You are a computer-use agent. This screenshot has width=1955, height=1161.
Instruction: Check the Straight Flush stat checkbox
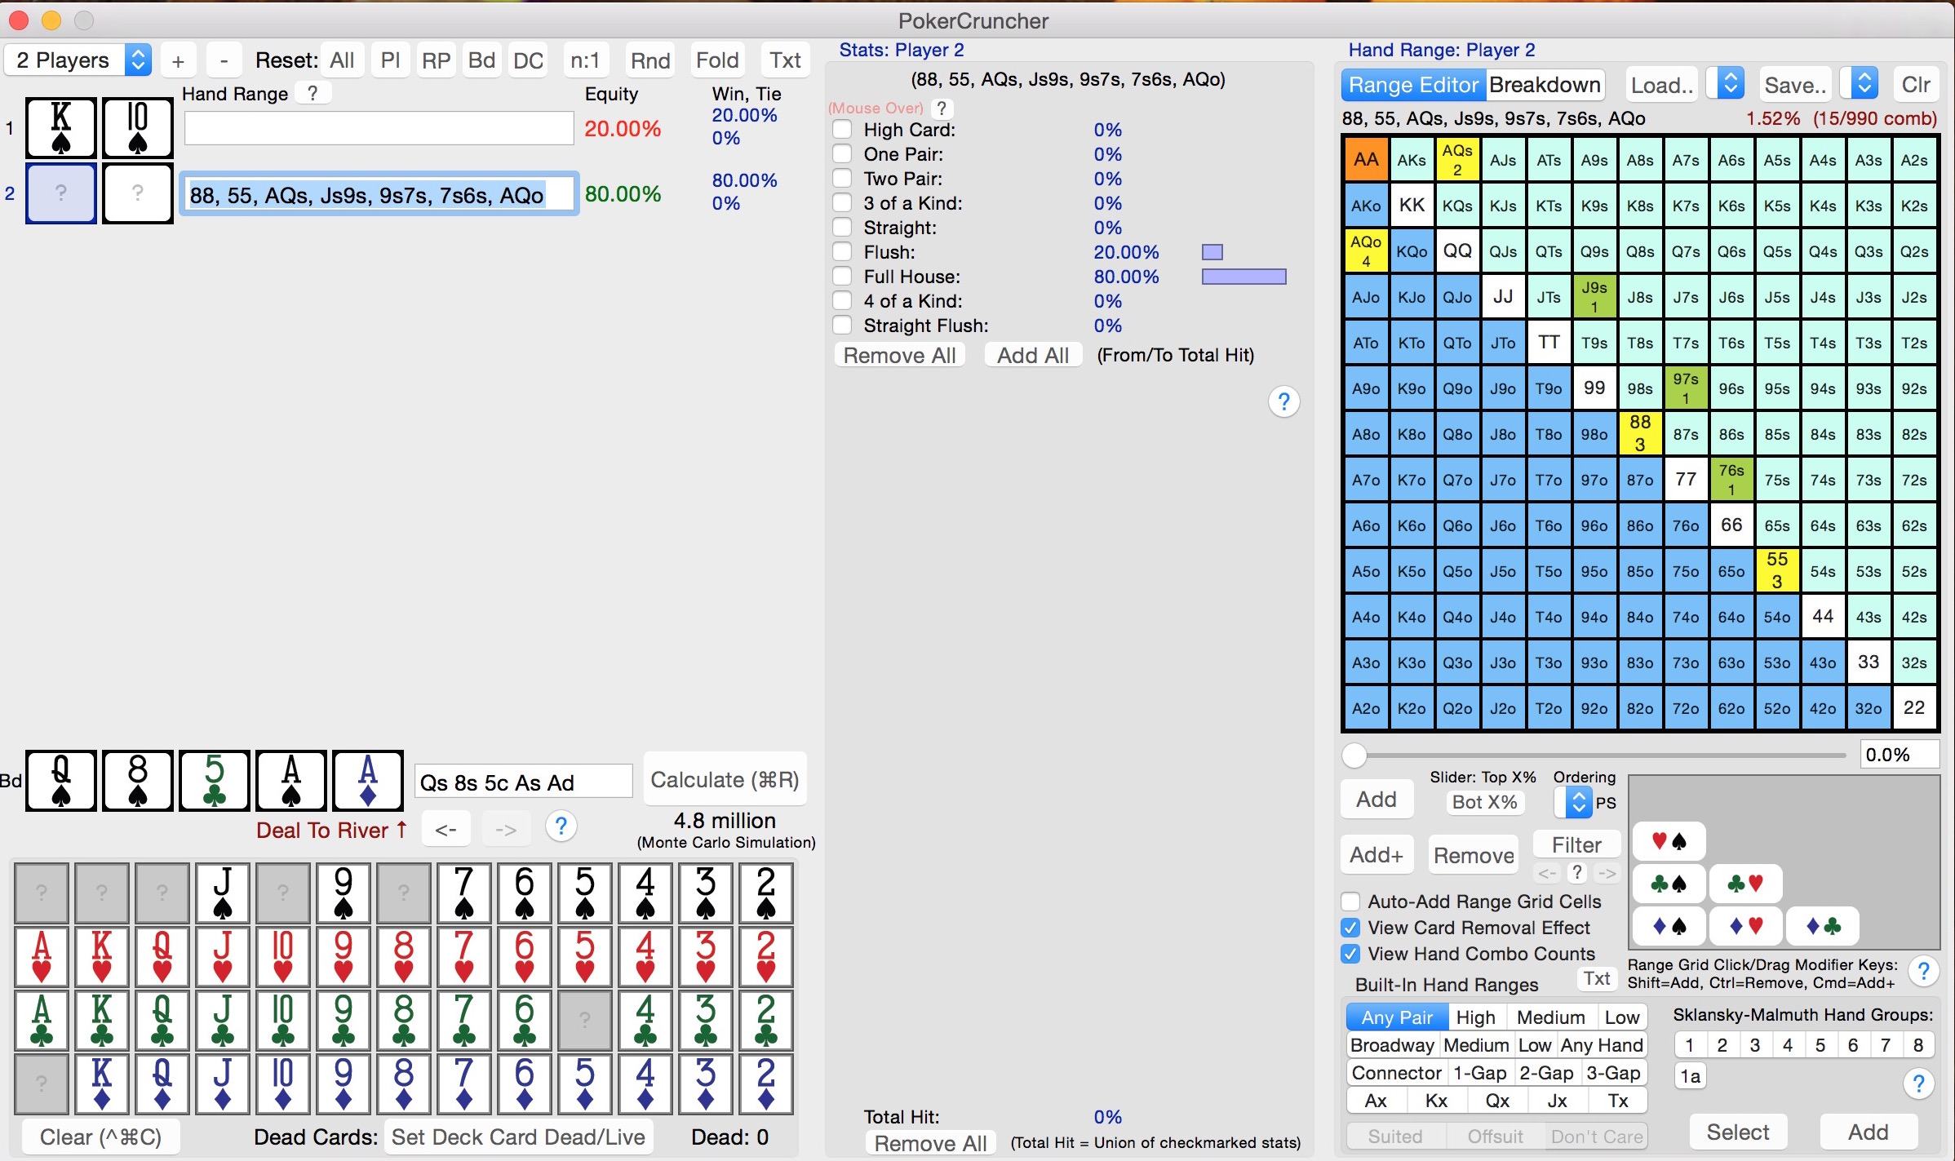coord(843,325)
